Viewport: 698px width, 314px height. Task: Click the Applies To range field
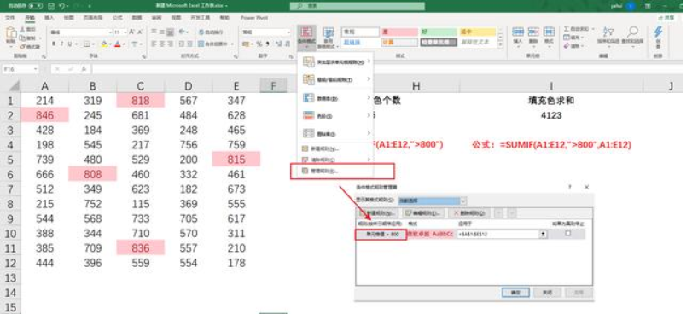pyautogui.click(x=497, y=234)
